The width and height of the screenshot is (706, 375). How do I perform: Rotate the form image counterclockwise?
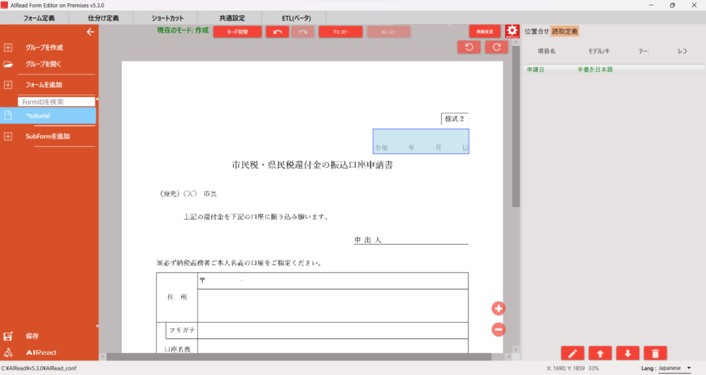469,47
